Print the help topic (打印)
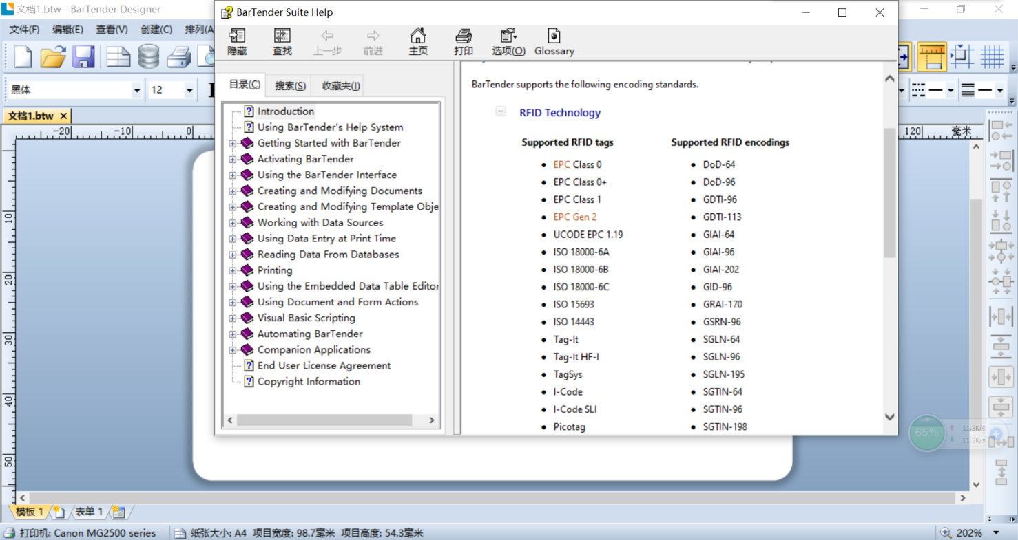The width and height of the screenshot is (1018, 540). (x=464, y=42)
